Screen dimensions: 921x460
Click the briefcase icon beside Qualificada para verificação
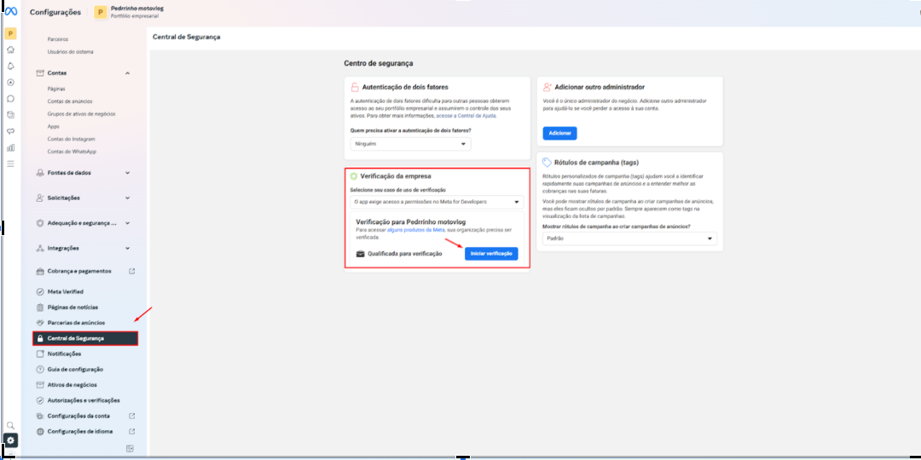click(361, 254)
